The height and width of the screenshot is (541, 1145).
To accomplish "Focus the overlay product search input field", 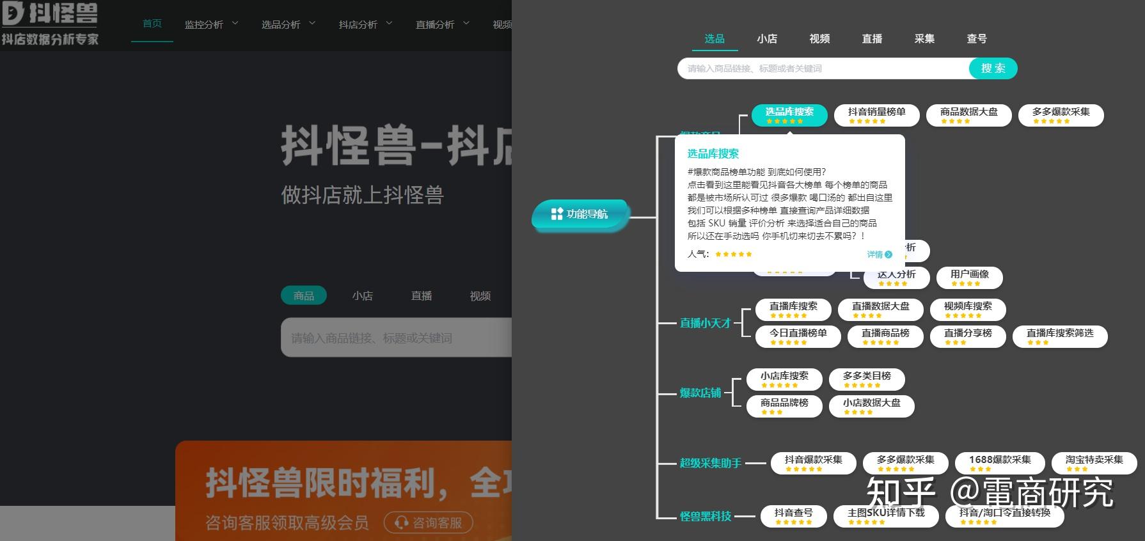I will click(823, 68).
